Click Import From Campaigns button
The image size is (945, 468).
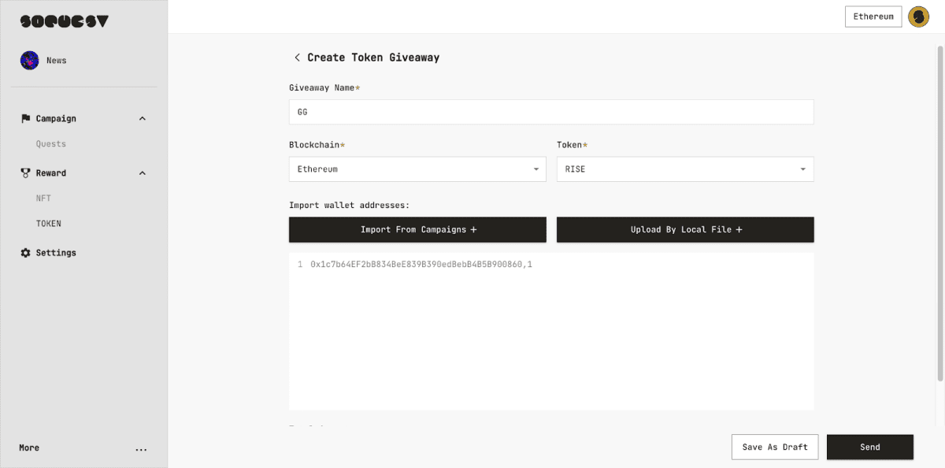click(417, 230)
